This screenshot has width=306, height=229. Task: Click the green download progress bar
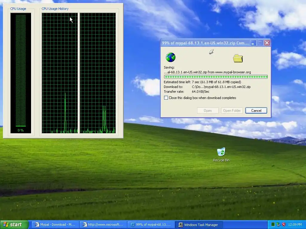(x=216, y=77)
